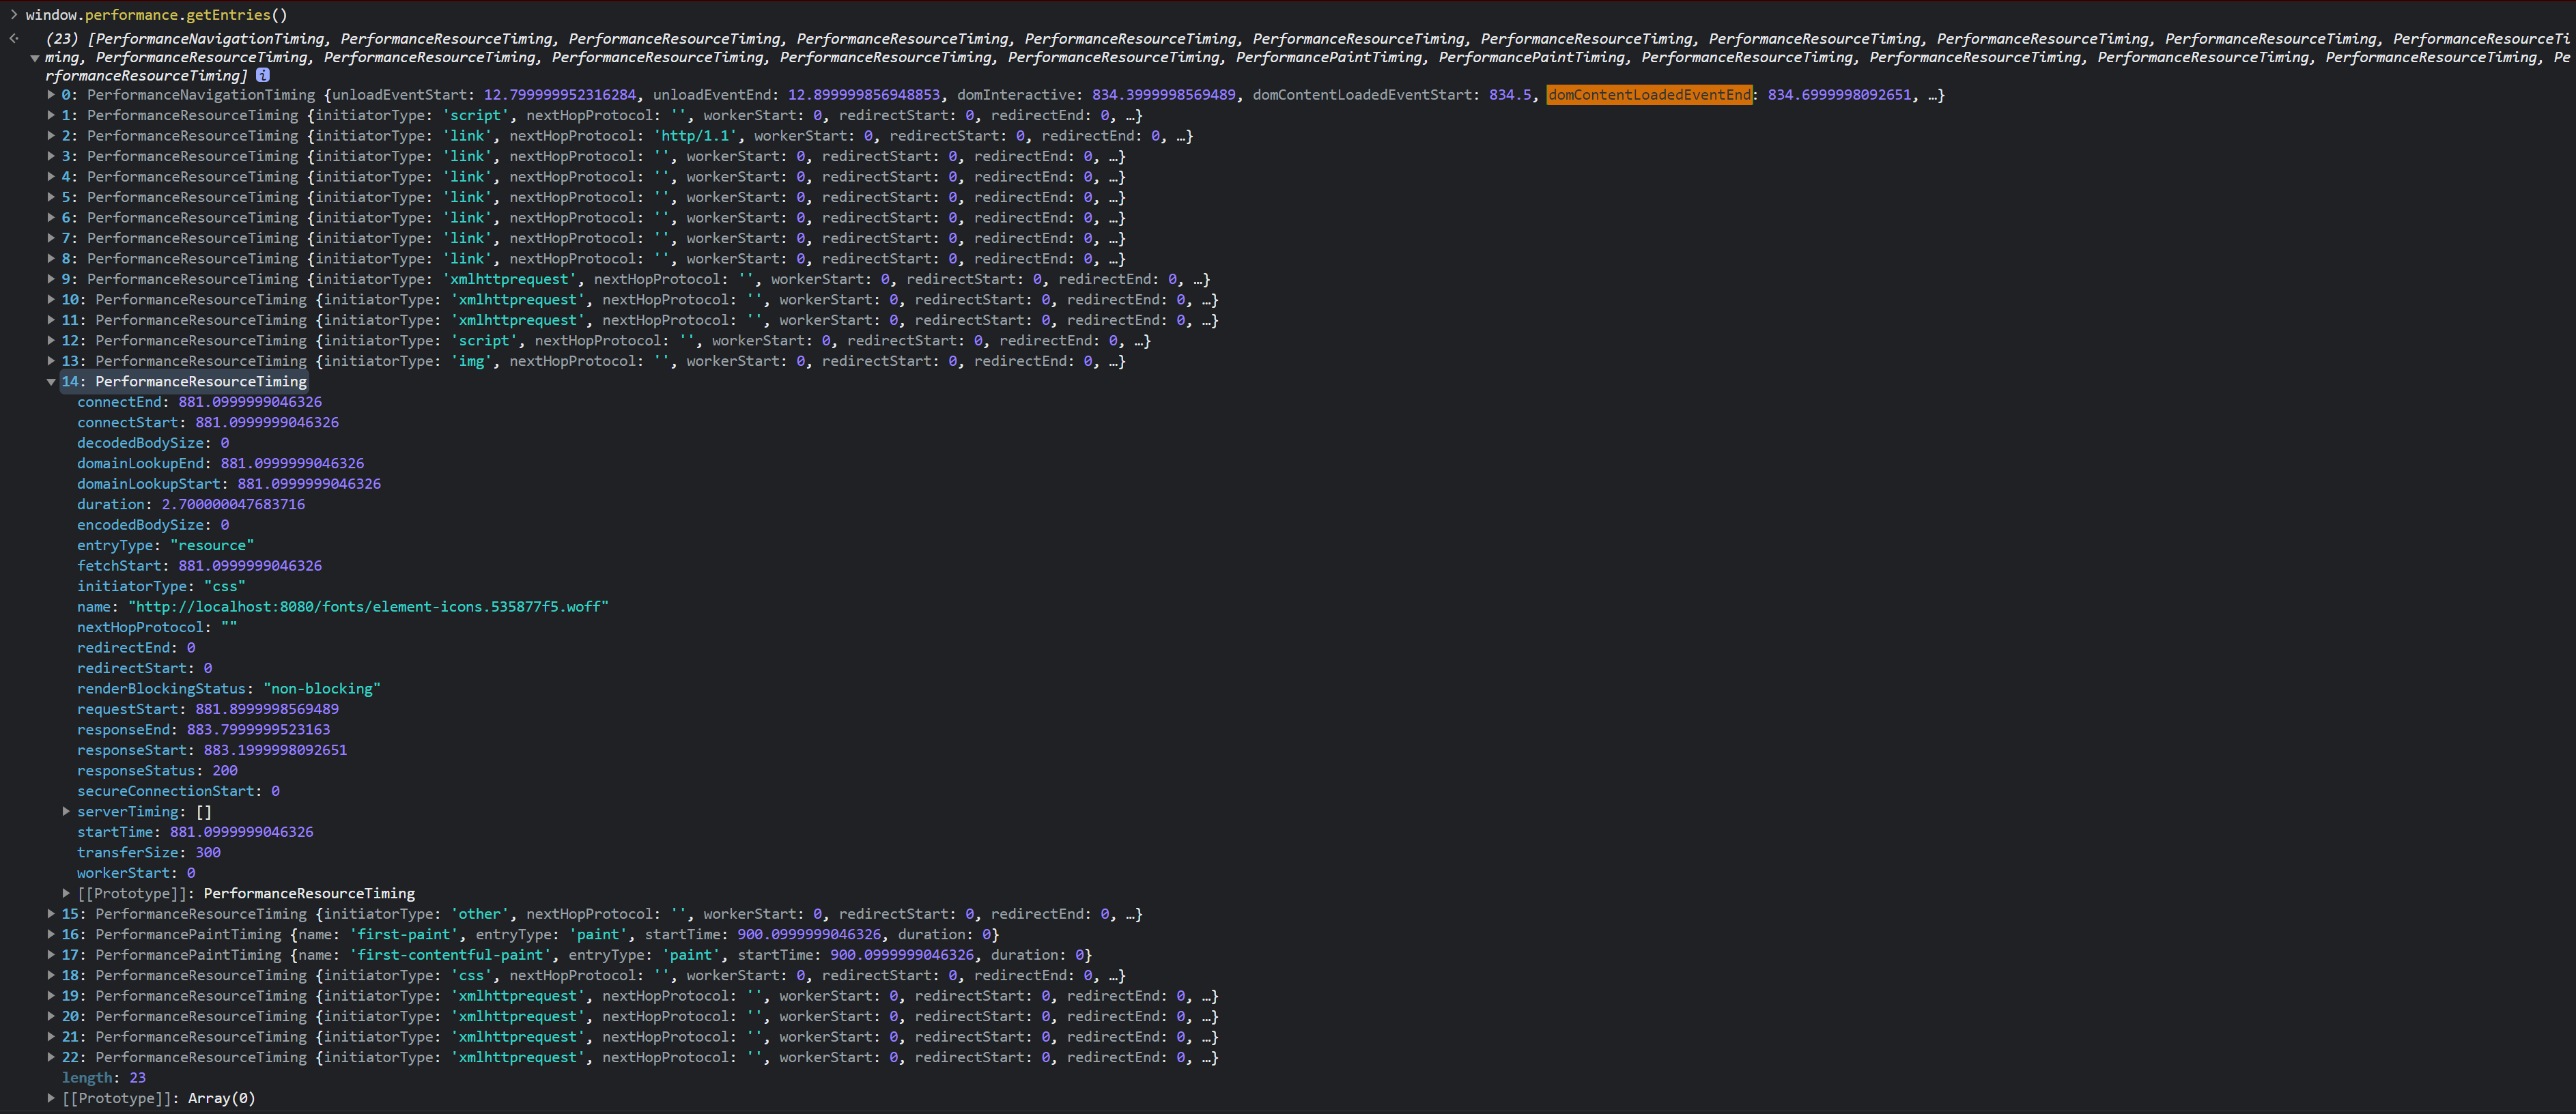Screen dimensions: 2576x1114
Task: Expand entry 8 PerformanceResourceTiming link
Action: 51,259
